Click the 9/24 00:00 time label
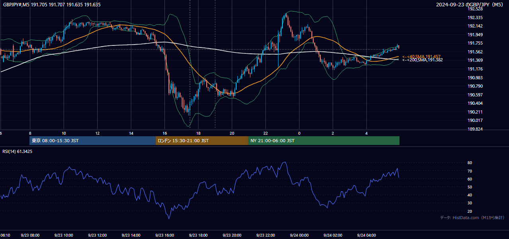This screenshot has width=509, height=239. (x=299, y=235)
